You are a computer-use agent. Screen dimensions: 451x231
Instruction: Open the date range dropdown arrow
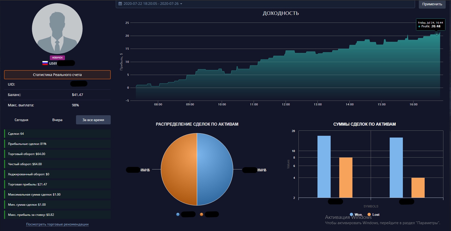coord(181,4)
